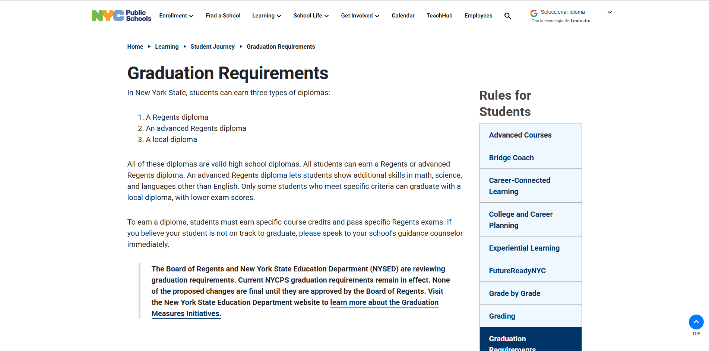Screen dimensions: 709x351
Task: Click the Rules for Students sidebar heading
Action: point(505,103)
